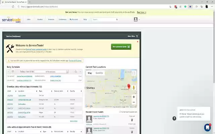Reload the page with browser refresh
215x134 pixels.
(13, 7)
